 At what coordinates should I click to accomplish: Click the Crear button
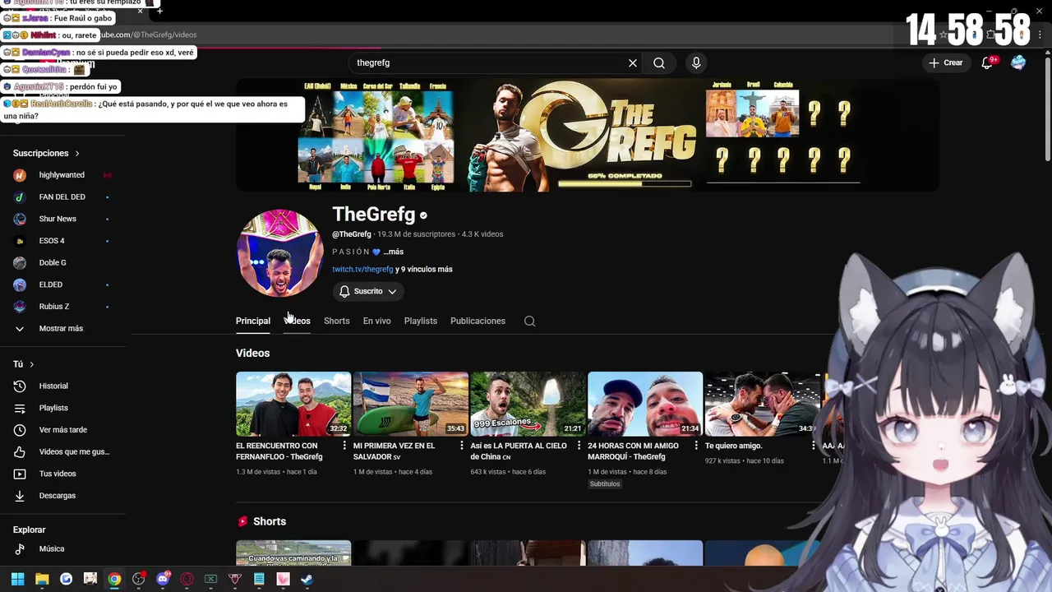[x=945, y=62]
